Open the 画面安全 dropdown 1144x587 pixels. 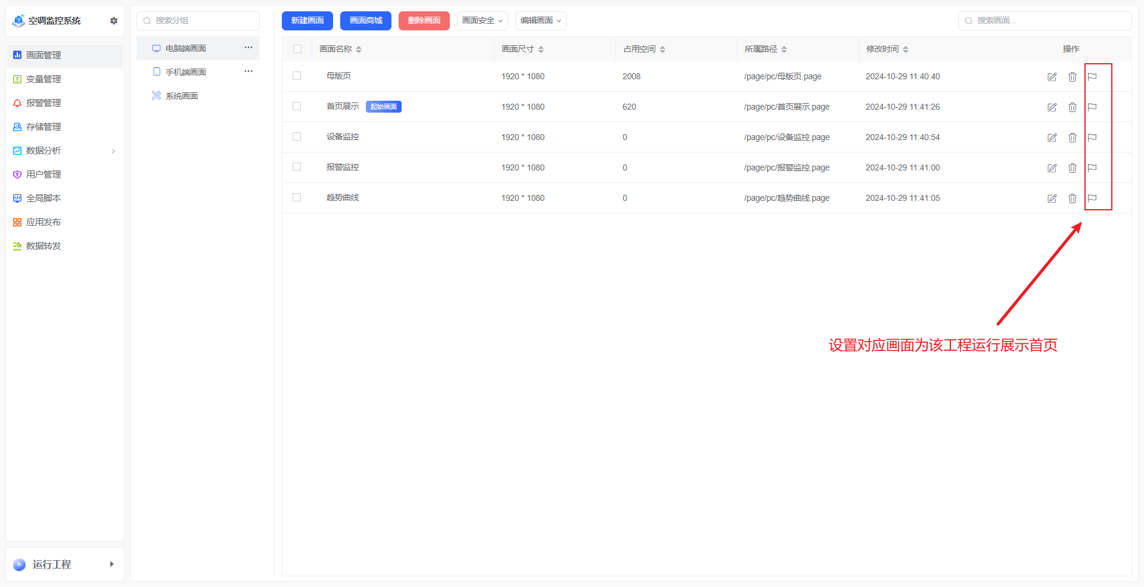pyautogui.click(x=482, y=20)
